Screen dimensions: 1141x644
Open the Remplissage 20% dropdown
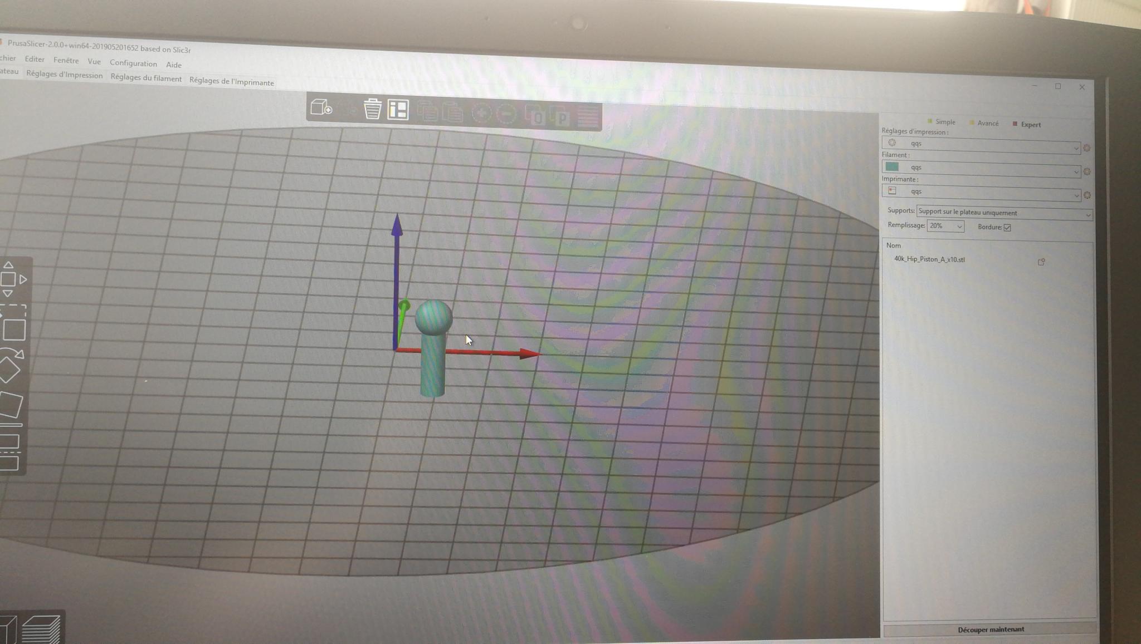(x=945, y=226)
